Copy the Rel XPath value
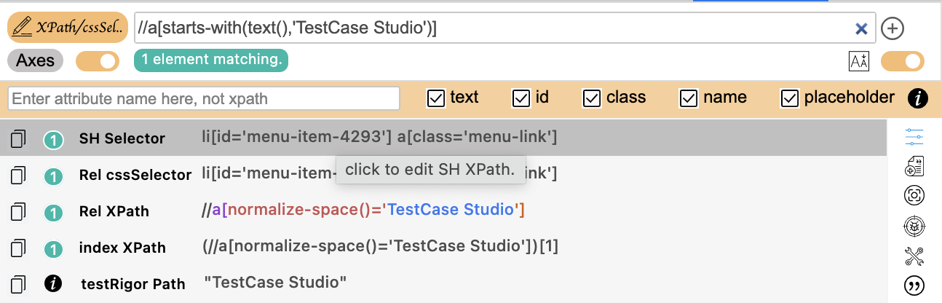Image resolution: width=942 pixels, height=303 pixels. [x=19, y=211]
